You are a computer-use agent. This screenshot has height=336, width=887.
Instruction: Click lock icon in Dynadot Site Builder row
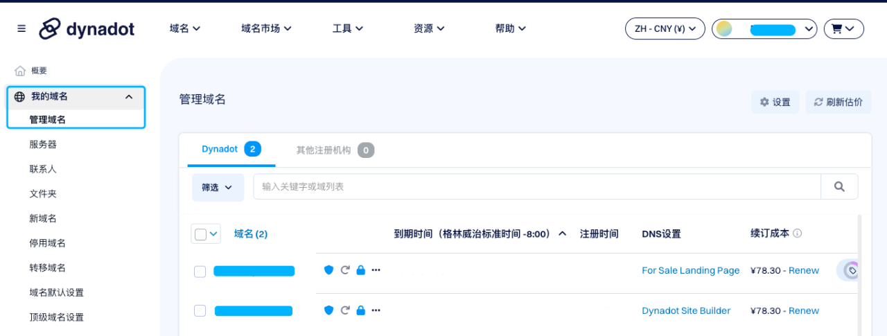[x=360, y=310]
